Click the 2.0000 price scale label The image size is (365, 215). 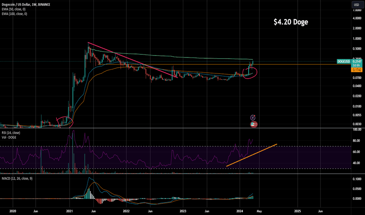[x=357, y=29]
